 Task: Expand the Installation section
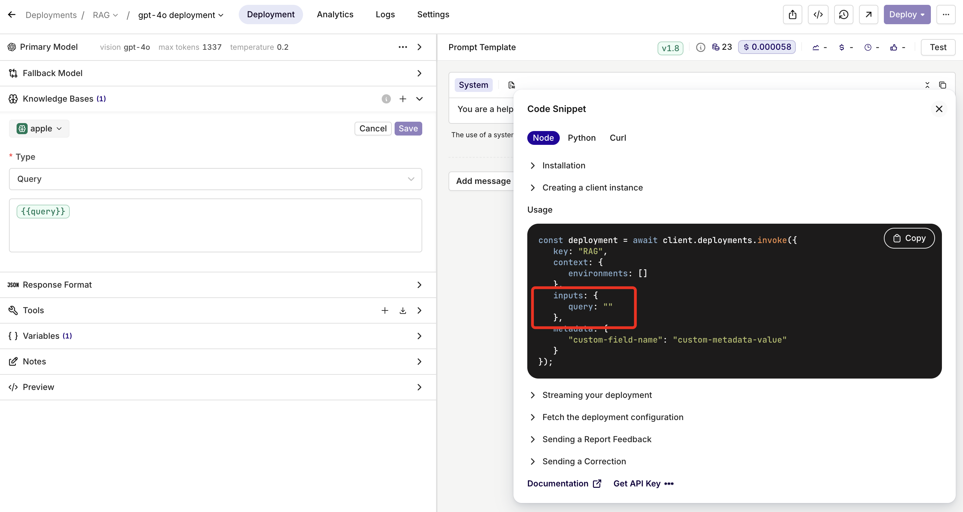pos(563,165)
